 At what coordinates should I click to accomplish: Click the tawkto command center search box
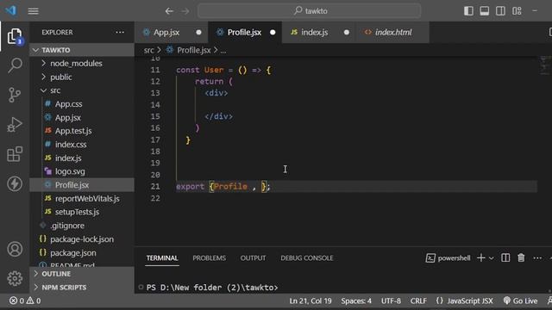309,11
